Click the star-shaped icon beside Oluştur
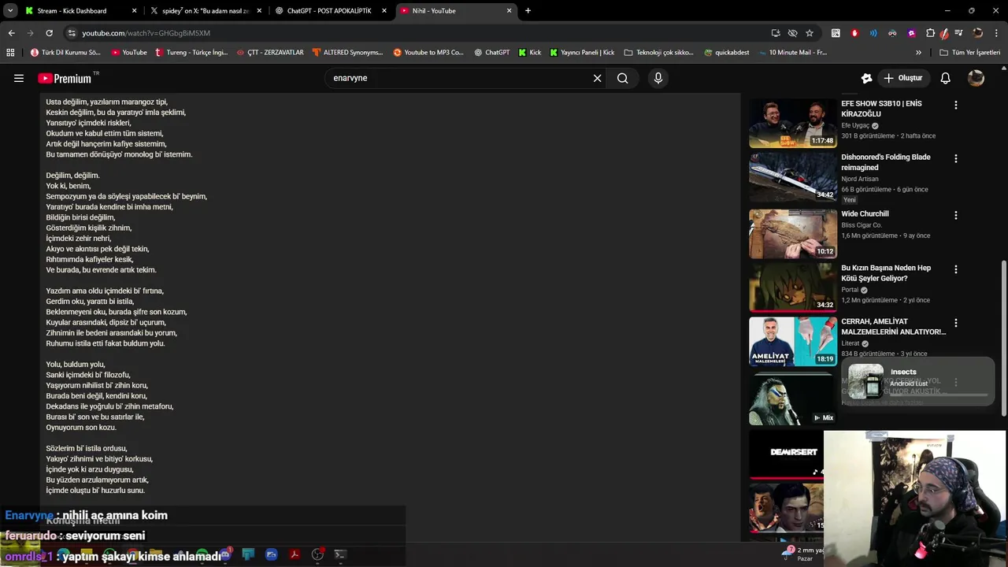 click(x=866, y=78)
